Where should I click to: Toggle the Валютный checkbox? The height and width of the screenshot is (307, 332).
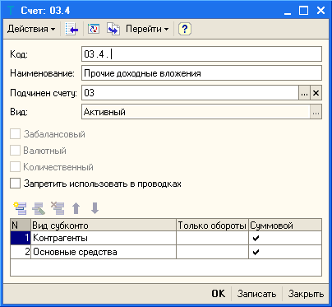pyautogui.click(x=15, y=151)
